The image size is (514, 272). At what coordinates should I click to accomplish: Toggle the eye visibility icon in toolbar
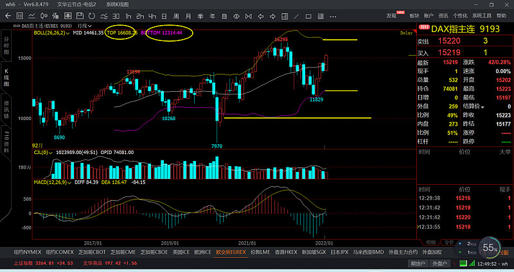pyautogui.click(x=236, y=16)
